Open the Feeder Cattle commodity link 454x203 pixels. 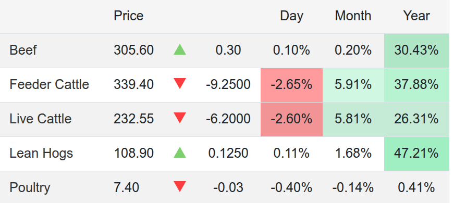49,85
